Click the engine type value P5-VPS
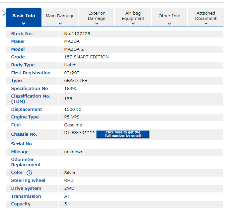 coord(72,117)
